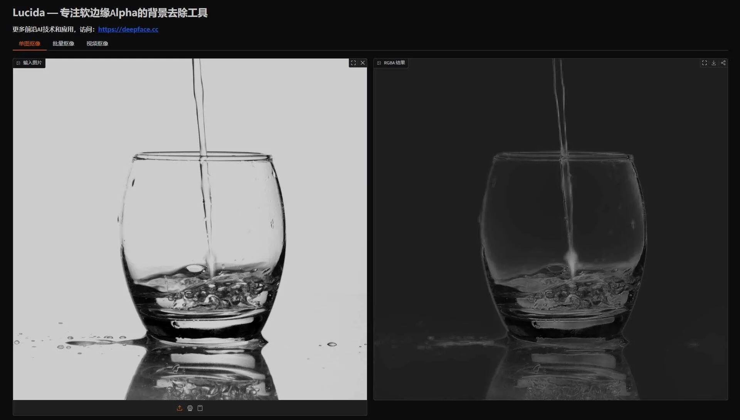
Task: Open the deepface.cc link
Action: pyautogui.click(x=128, y=29)
